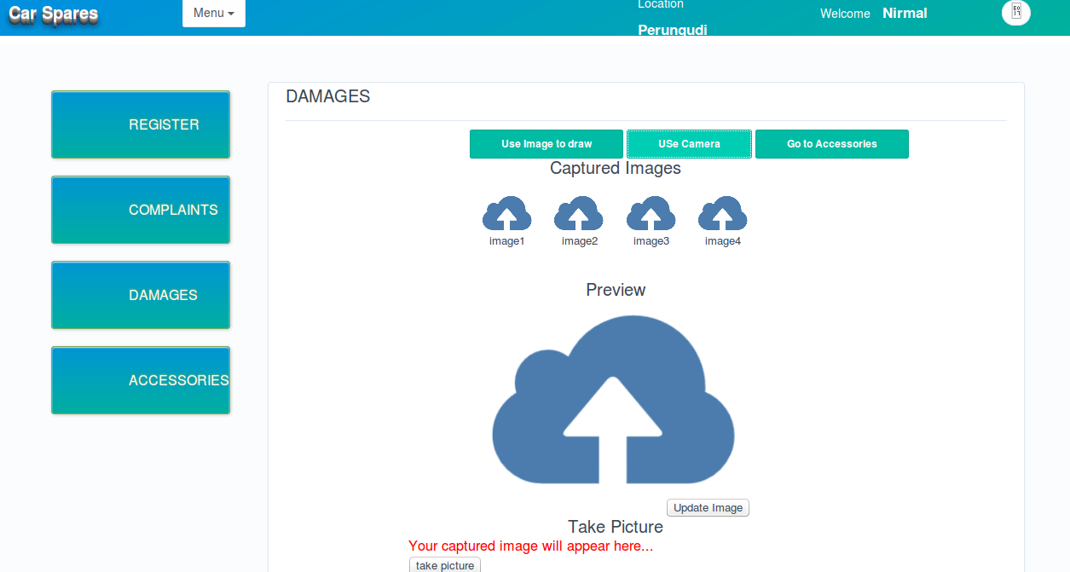Click the Nirmal username in header
1070x572 pixels.
905,14
